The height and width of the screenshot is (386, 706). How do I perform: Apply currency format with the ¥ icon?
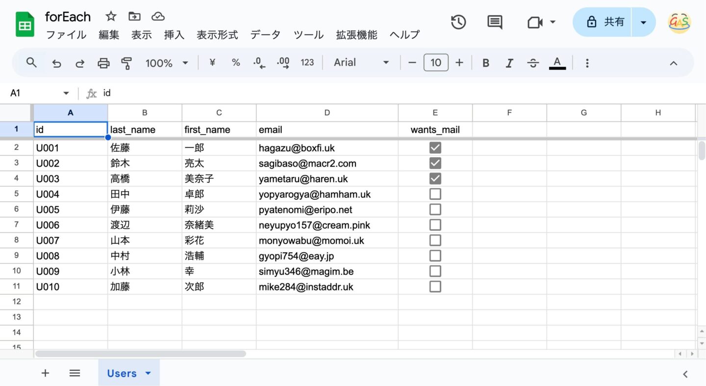212,63
